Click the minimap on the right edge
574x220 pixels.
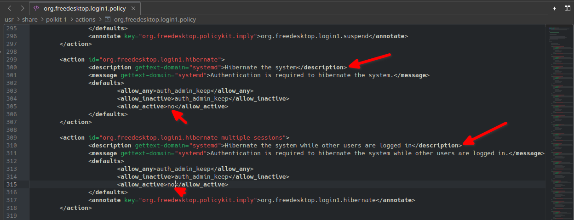[x=559, y=92]
